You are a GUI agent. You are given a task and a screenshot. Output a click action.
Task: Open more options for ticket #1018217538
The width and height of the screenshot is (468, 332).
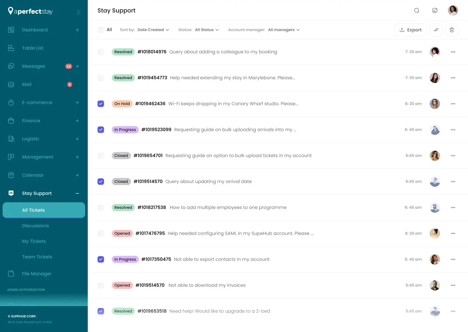453,207
